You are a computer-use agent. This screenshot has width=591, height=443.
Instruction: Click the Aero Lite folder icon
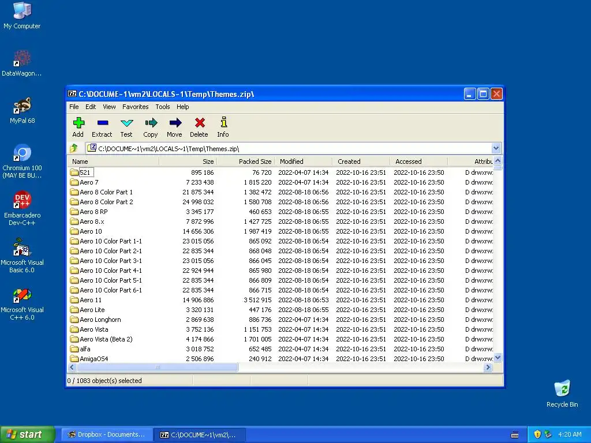(x=74, y=310)
